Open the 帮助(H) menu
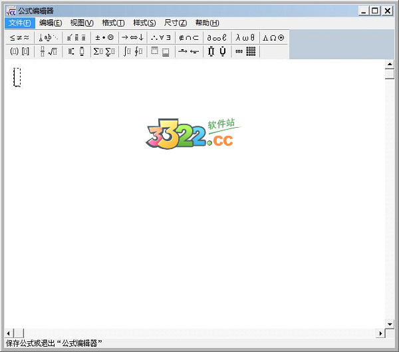 pos(207,23)
